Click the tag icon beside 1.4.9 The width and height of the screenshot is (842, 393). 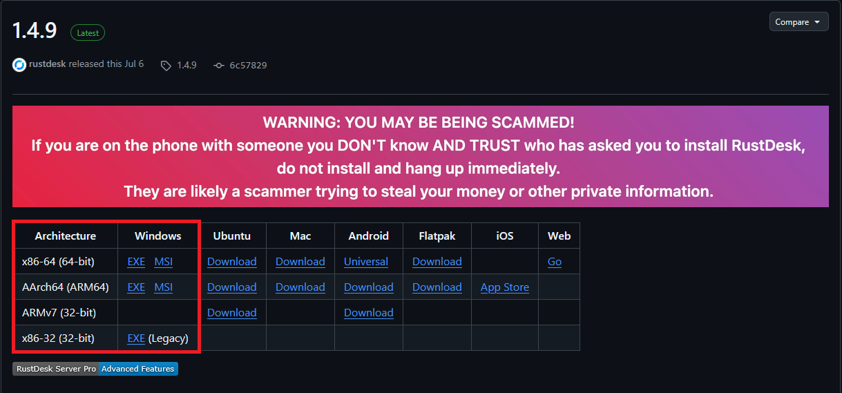point(166,66)
